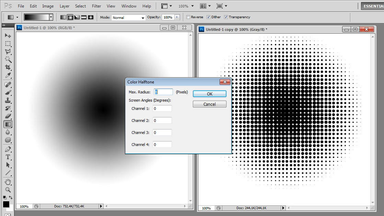384x216 pixels.
Task: Open the Select menu
Action: point(80,6)
